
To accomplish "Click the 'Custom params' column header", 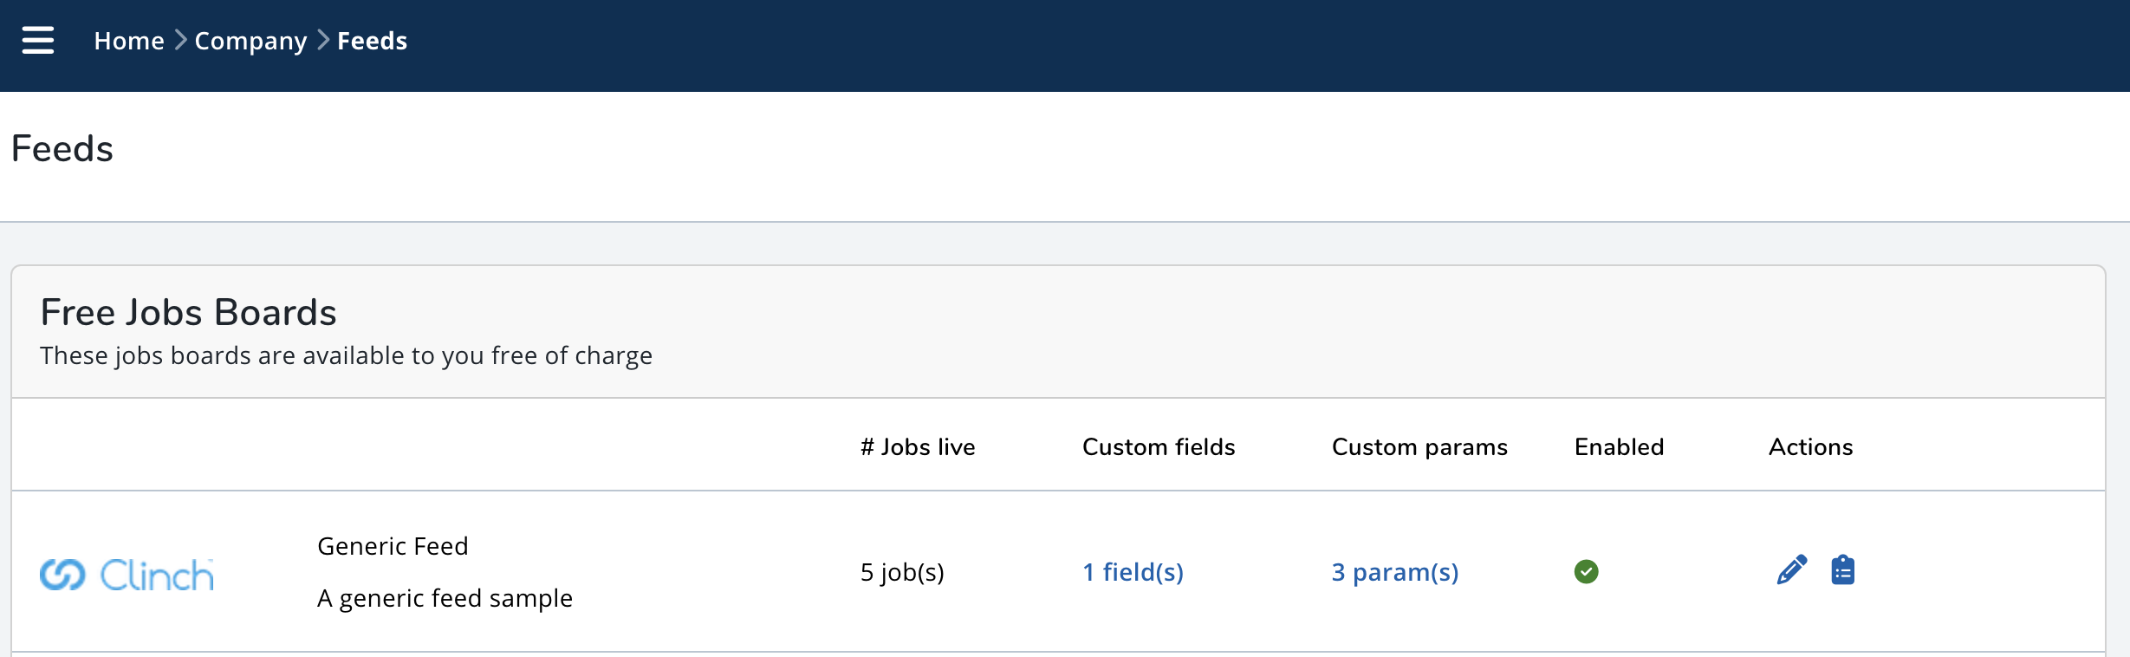I will click(x=1419, y=446).
